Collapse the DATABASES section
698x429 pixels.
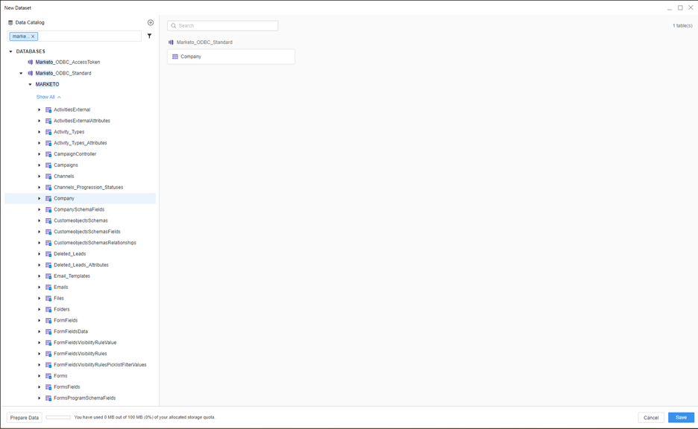coord(11,51)
